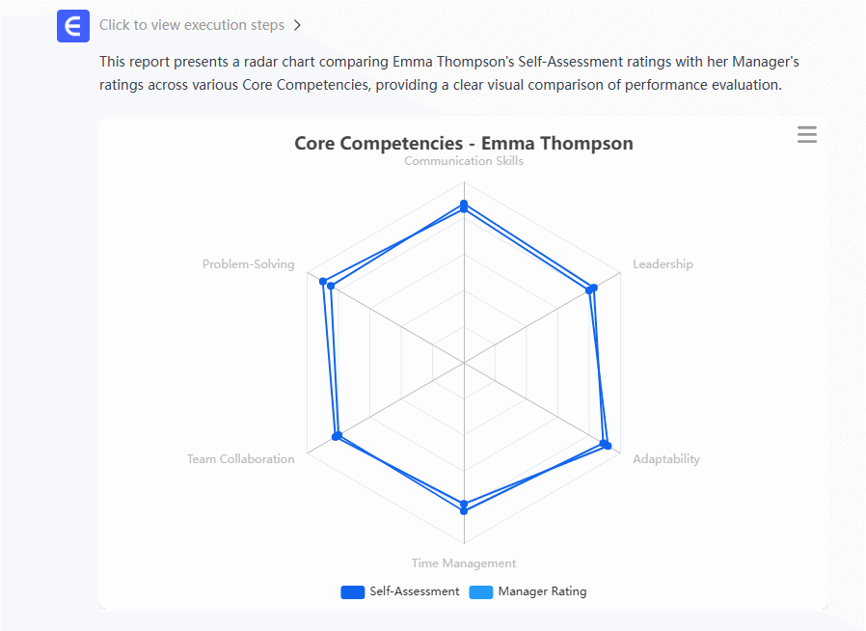Viewport: 866px width, 631px height.
Task: Click the data point on Team Collaboration axis
Action: [x=337, y=437]
